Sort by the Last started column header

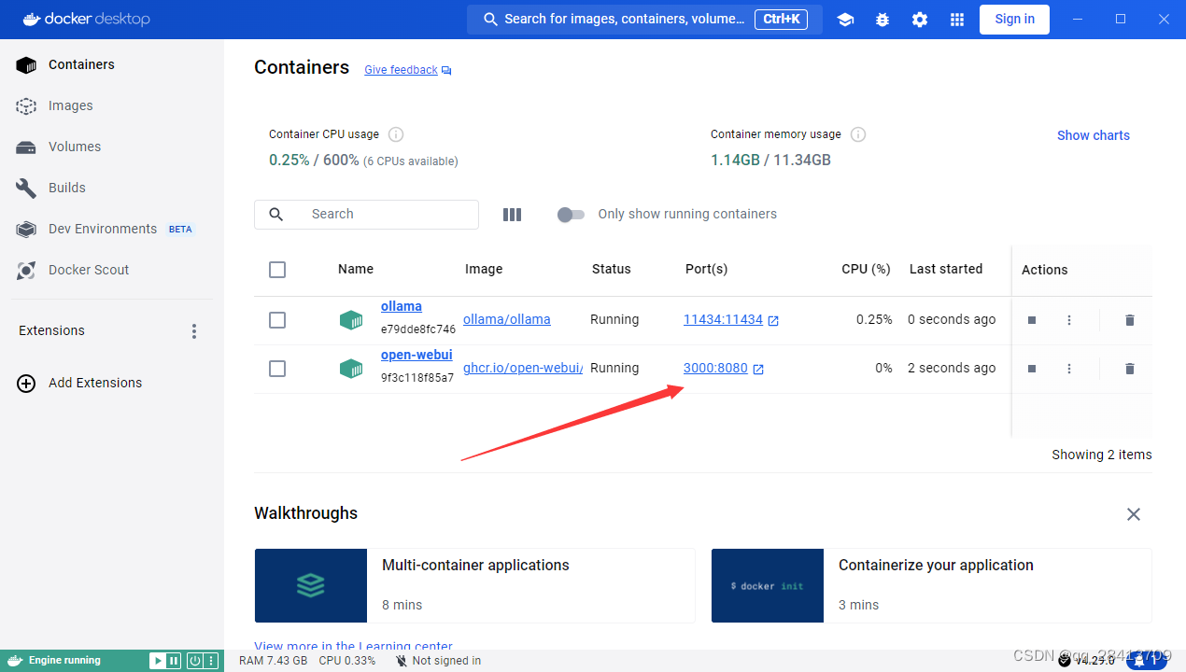[x=946, y=269]
